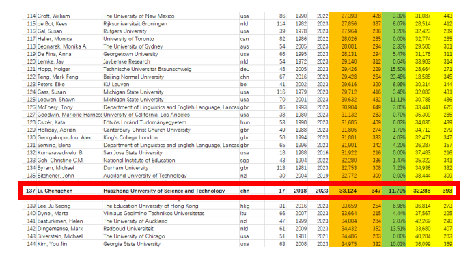Select the name "Peters, Elke"
Image resolution: width=472 pixels, height=263 pixels.
click(51, 84)
